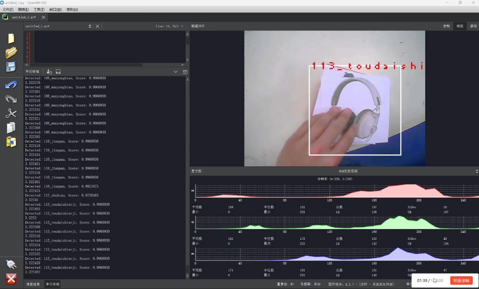Screen dimensions: 479x289
Task: Open the 工具 menu
Action: click(39, 9)
